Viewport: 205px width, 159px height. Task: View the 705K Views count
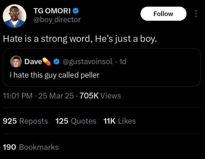tap(100, 96)
